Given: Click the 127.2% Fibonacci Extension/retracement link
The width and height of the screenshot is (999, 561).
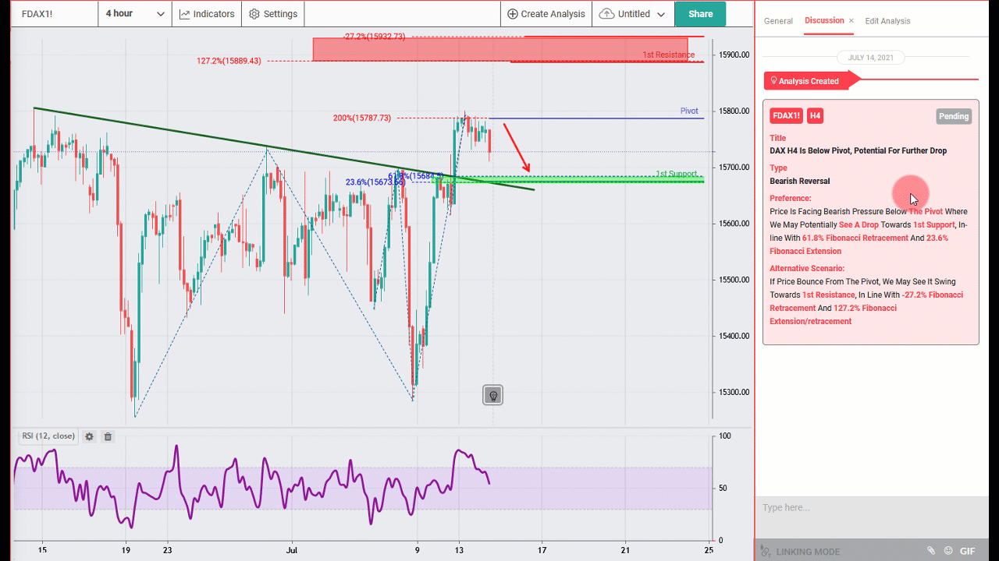Looking at the screenshot, I should click(x=833, y=315).
